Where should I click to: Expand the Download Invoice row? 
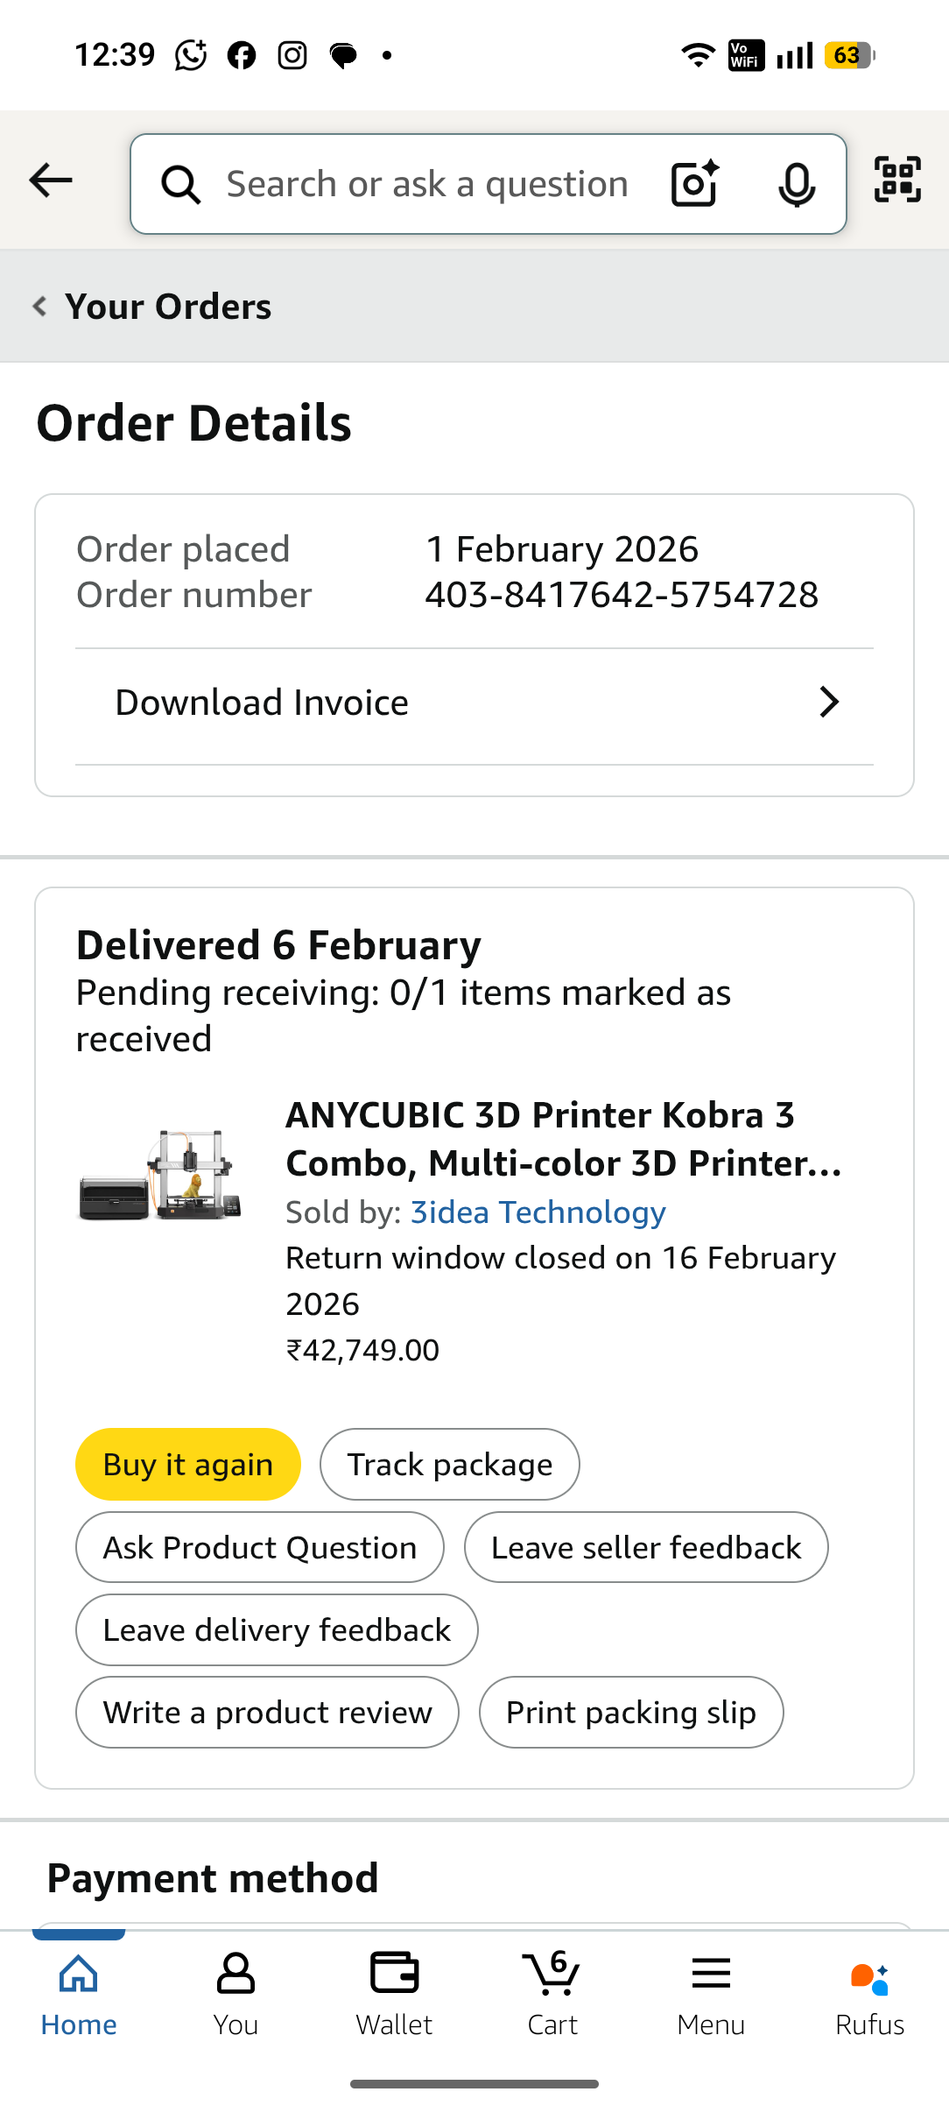(x=474, y=703)
